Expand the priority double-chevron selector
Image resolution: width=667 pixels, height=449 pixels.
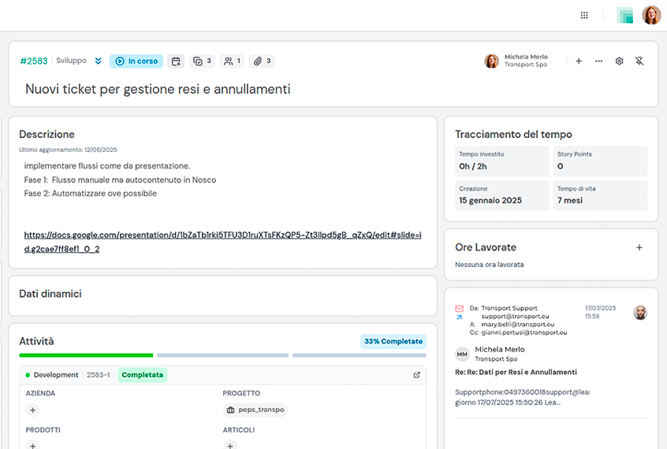pyautogui.click(x=99, y=61)
